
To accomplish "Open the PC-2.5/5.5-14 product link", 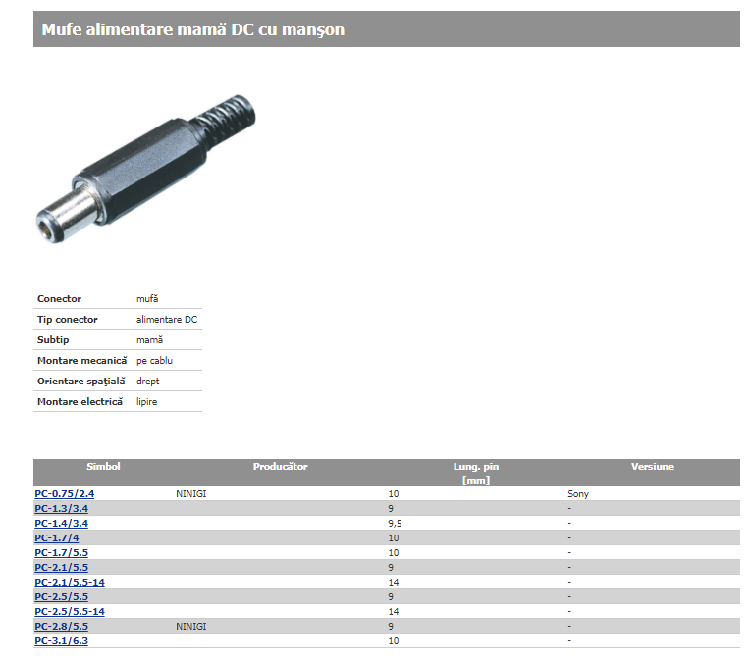I will (70, 611).
